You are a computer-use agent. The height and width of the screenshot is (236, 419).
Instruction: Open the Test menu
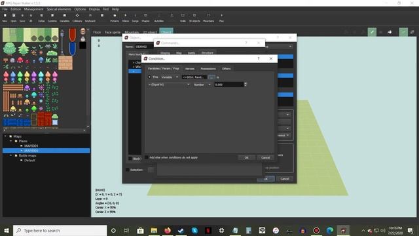point(106,9)
